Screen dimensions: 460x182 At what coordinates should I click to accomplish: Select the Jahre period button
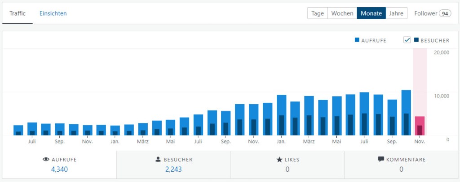click(397, 13)
